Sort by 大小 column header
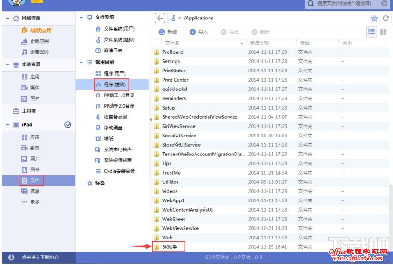393x265 pixels. [x=347, y=43]
